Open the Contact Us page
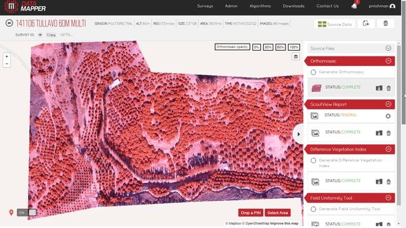This screenshot has width=406, height=228. (327, 6)
